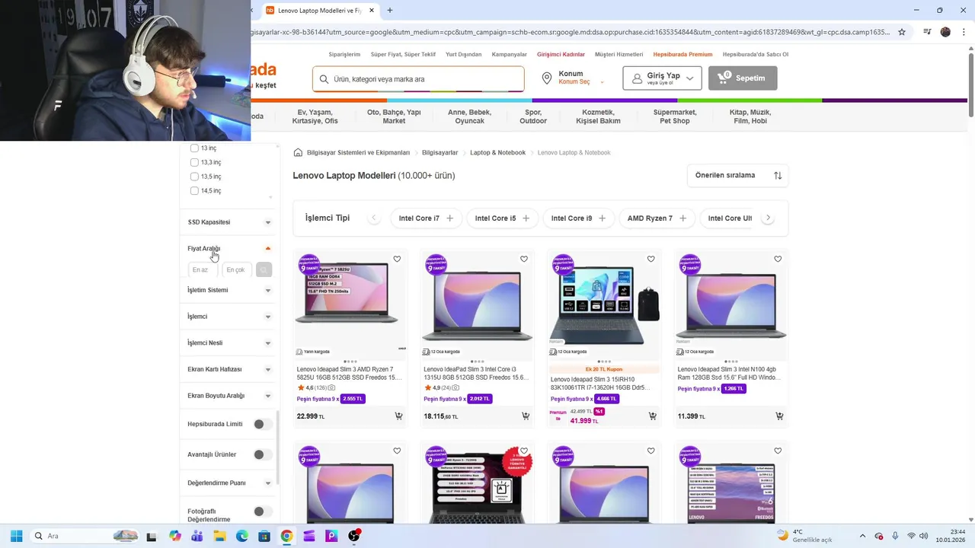Favorite the Core i3 1315U IdeaPad

524,259
